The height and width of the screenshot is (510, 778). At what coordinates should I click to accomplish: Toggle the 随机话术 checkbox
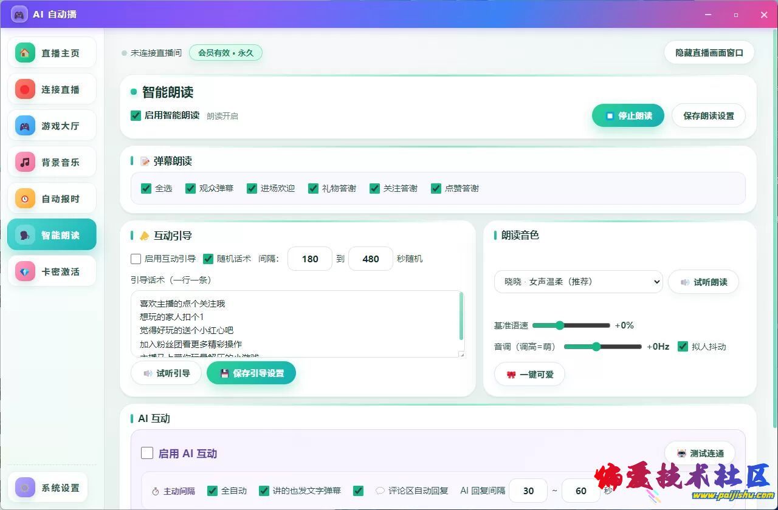[x=208, y=259]
